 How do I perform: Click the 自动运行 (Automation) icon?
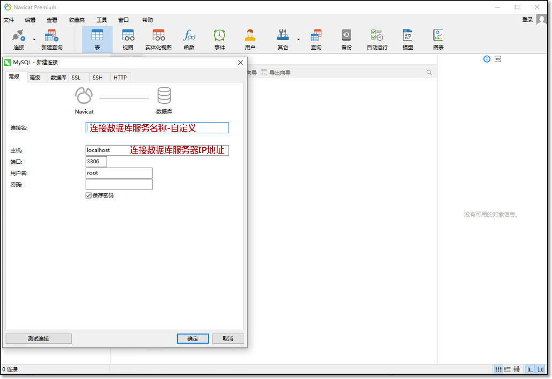tap(377, 40)
